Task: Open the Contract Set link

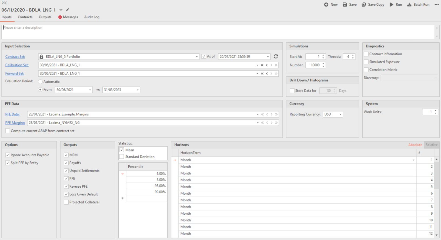Action: (x=15, y=57)
